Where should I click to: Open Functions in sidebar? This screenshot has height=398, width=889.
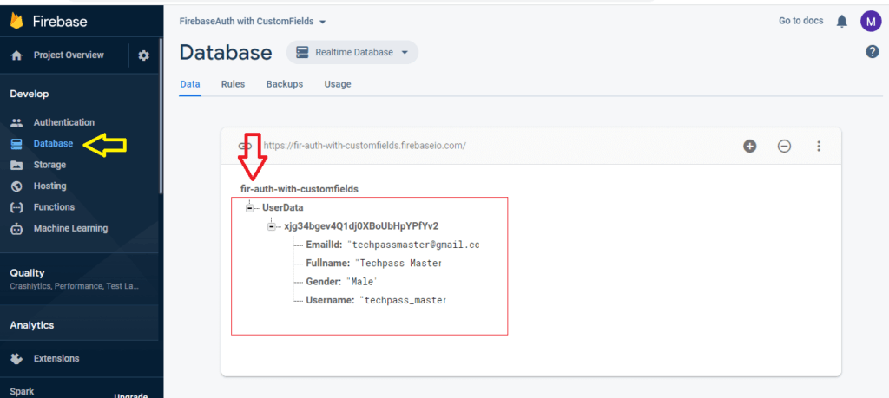[x=54, y=207]
